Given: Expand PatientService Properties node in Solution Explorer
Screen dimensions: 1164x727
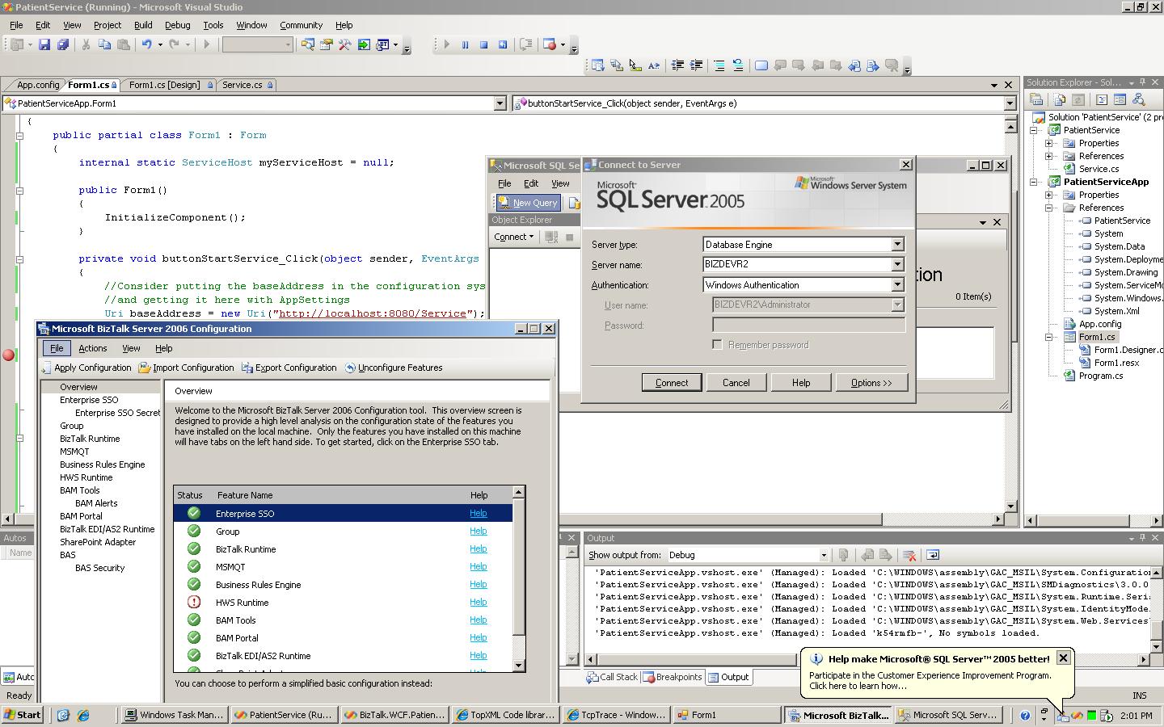Looking at the screenshot, I should pos(1049,143).
